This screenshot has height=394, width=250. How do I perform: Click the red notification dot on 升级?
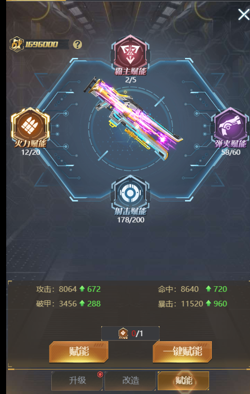(x=100, y=374)
